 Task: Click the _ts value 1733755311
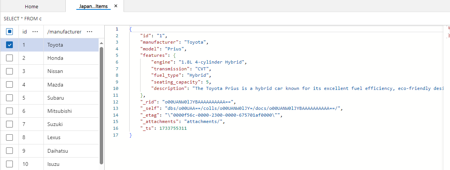pyautogui.click(x=173, y=128)
